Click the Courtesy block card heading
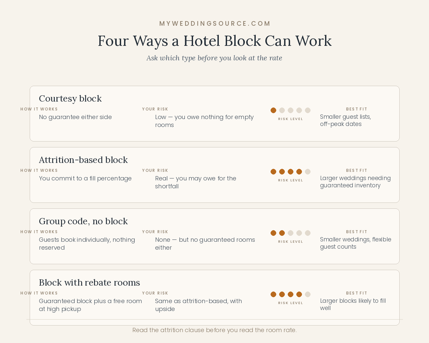Screen dimensions: 429x343 click(70, 99)
